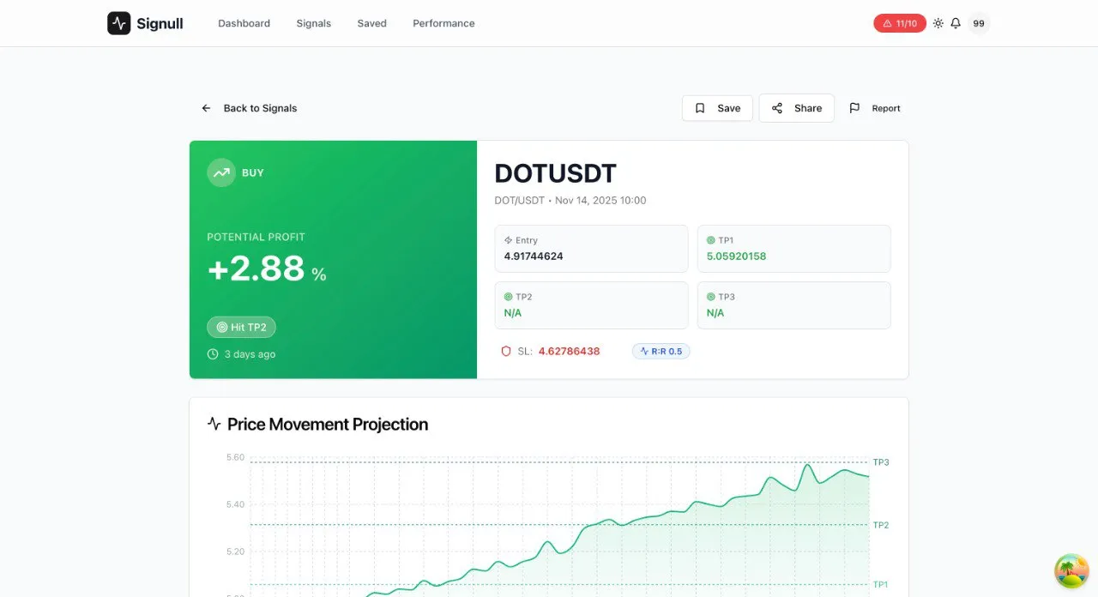Click the DOTUSDT heading
The image size is (1098, 597).
point(555,173)
